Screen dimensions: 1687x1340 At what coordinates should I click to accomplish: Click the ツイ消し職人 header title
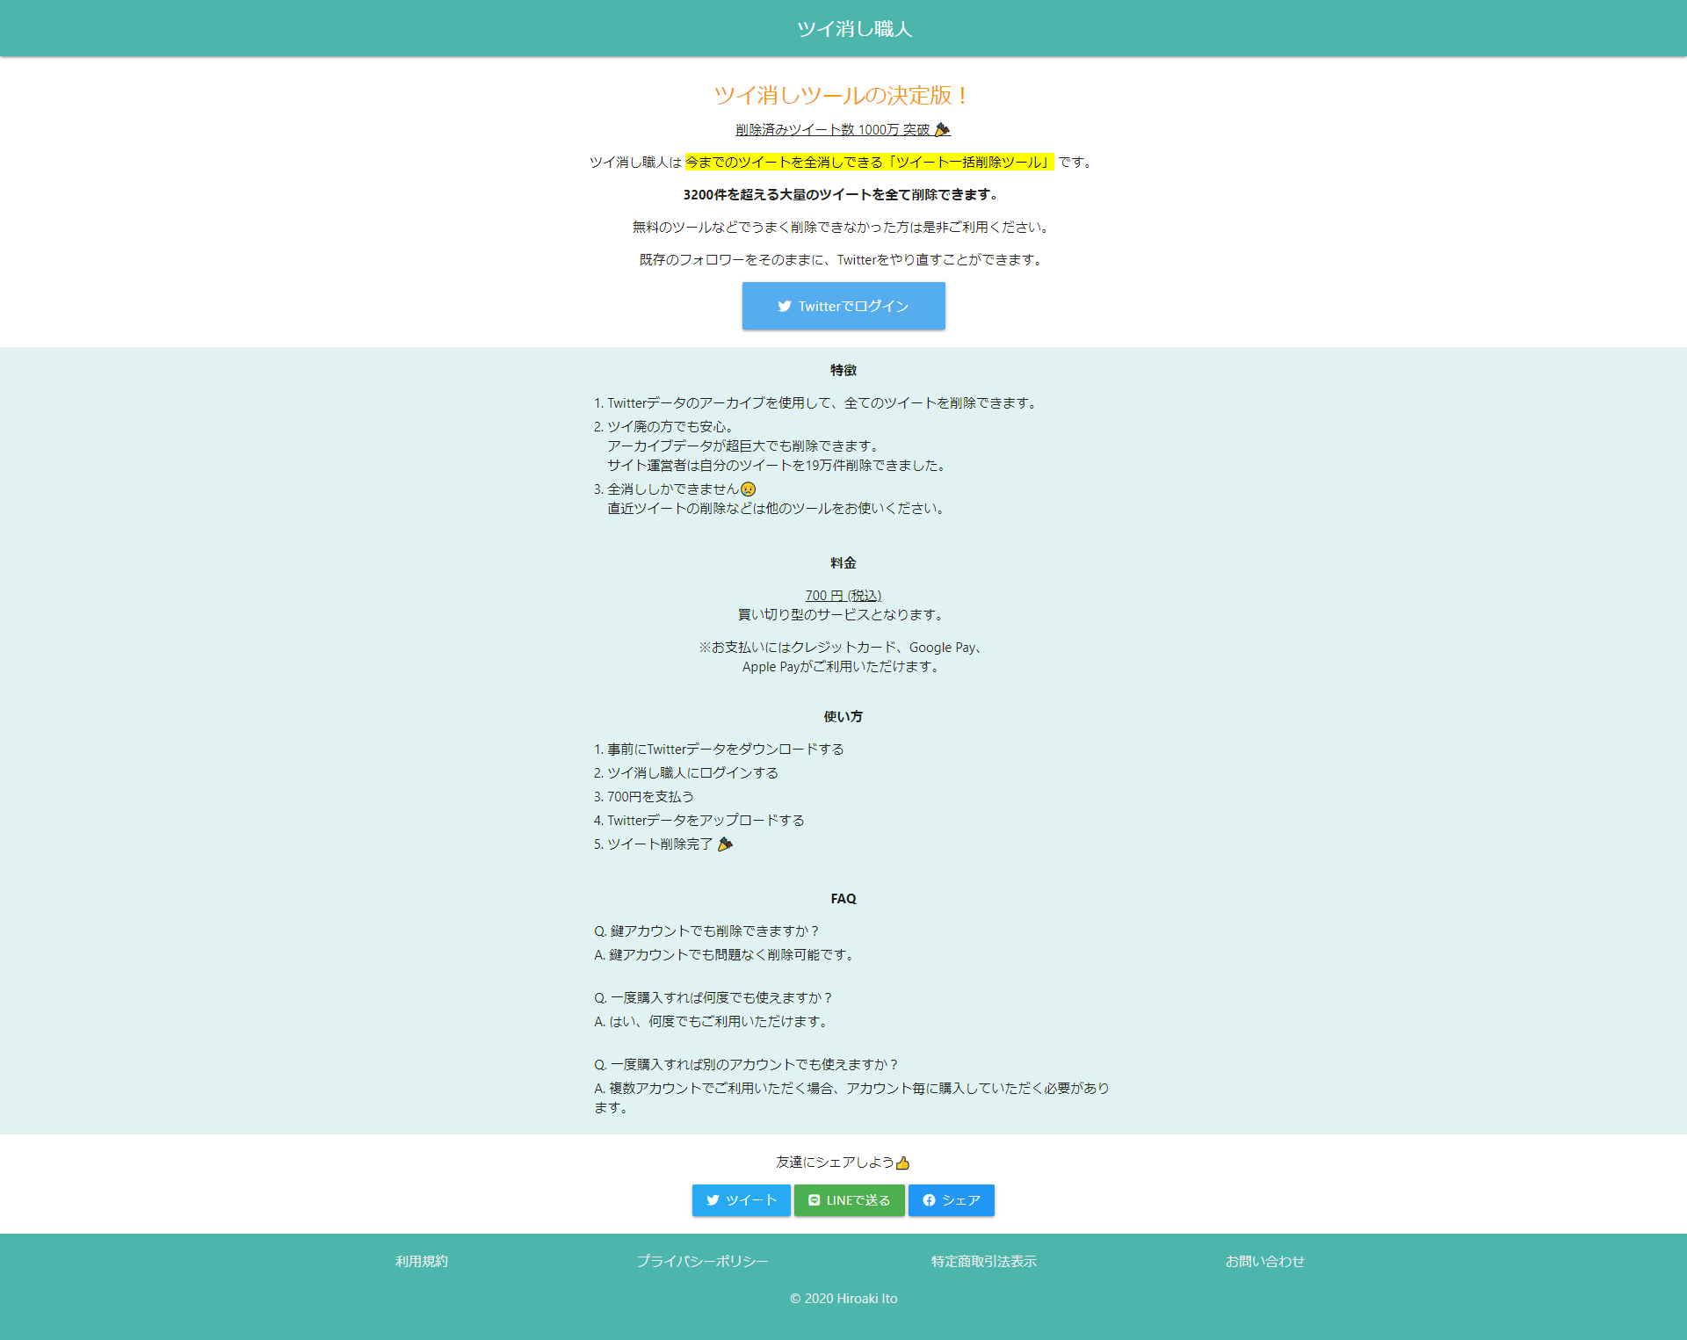854,29
